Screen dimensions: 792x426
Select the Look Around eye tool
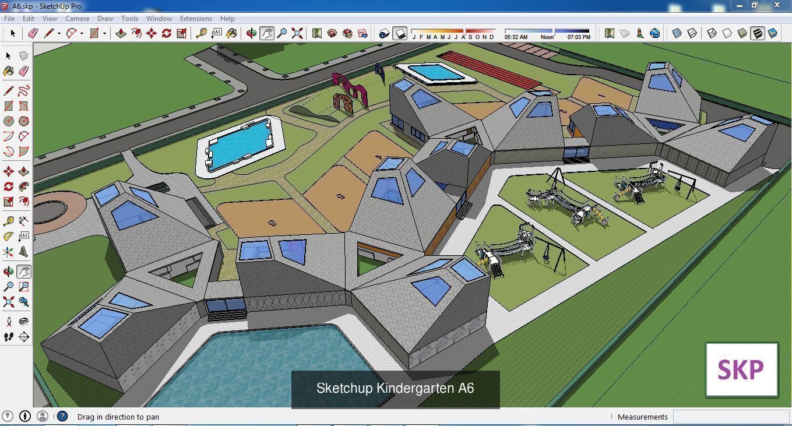pos(23,321)
